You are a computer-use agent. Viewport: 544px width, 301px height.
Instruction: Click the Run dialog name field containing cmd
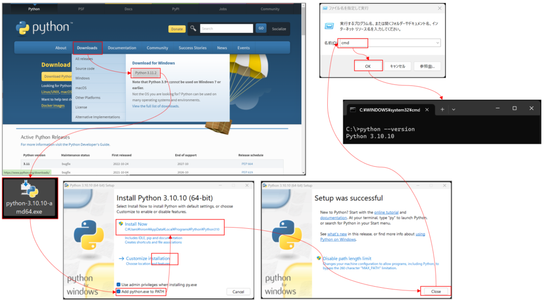[389, 42]
